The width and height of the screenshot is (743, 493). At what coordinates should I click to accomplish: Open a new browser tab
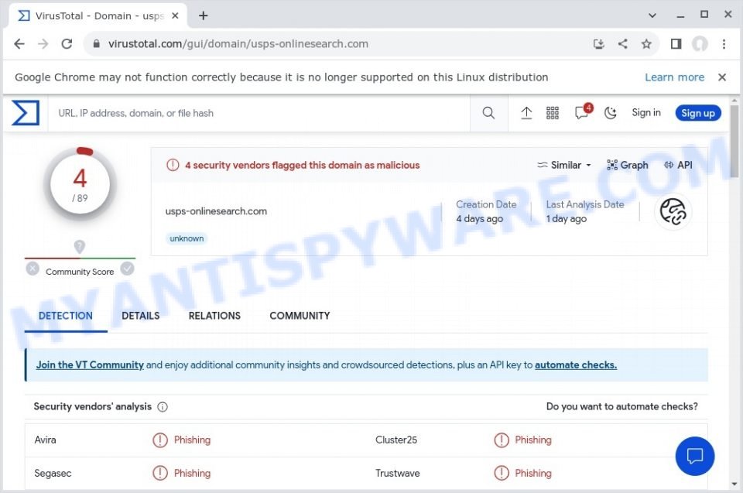click(x=204, y=15)
